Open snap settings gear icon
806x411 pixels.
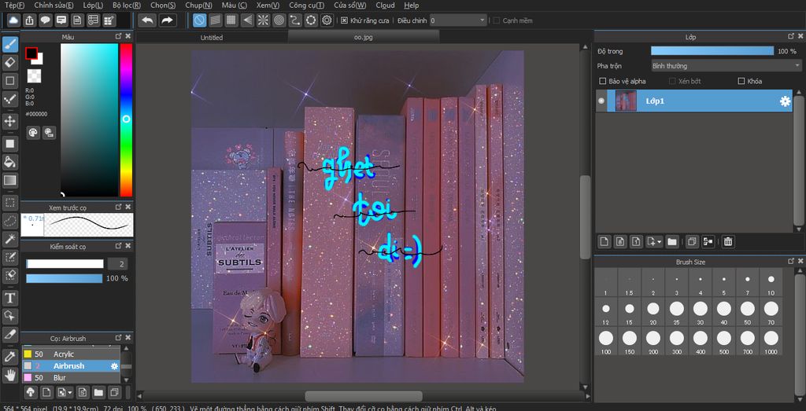tap(327, 20)
